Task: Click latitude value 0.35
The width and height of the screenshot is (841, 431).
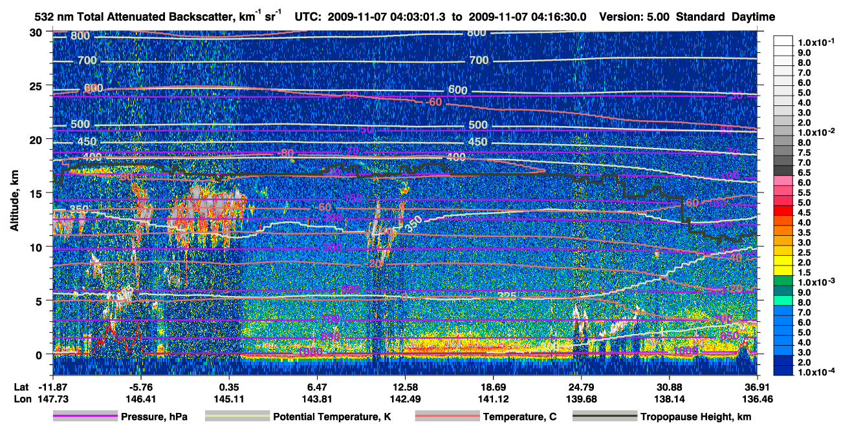Action: click(x=228, y=386)
